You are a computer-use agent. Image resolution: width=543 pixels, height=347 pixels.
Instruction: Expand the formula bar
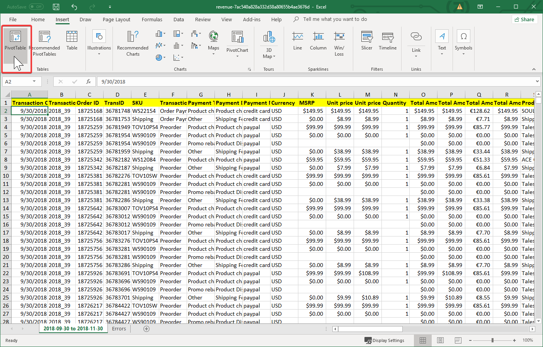coord(537,82)
